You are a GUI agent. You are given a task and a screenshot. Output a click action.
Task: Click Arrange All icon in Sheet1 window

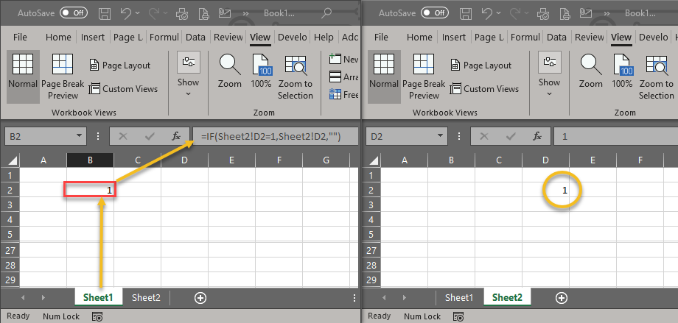point(335,77)
